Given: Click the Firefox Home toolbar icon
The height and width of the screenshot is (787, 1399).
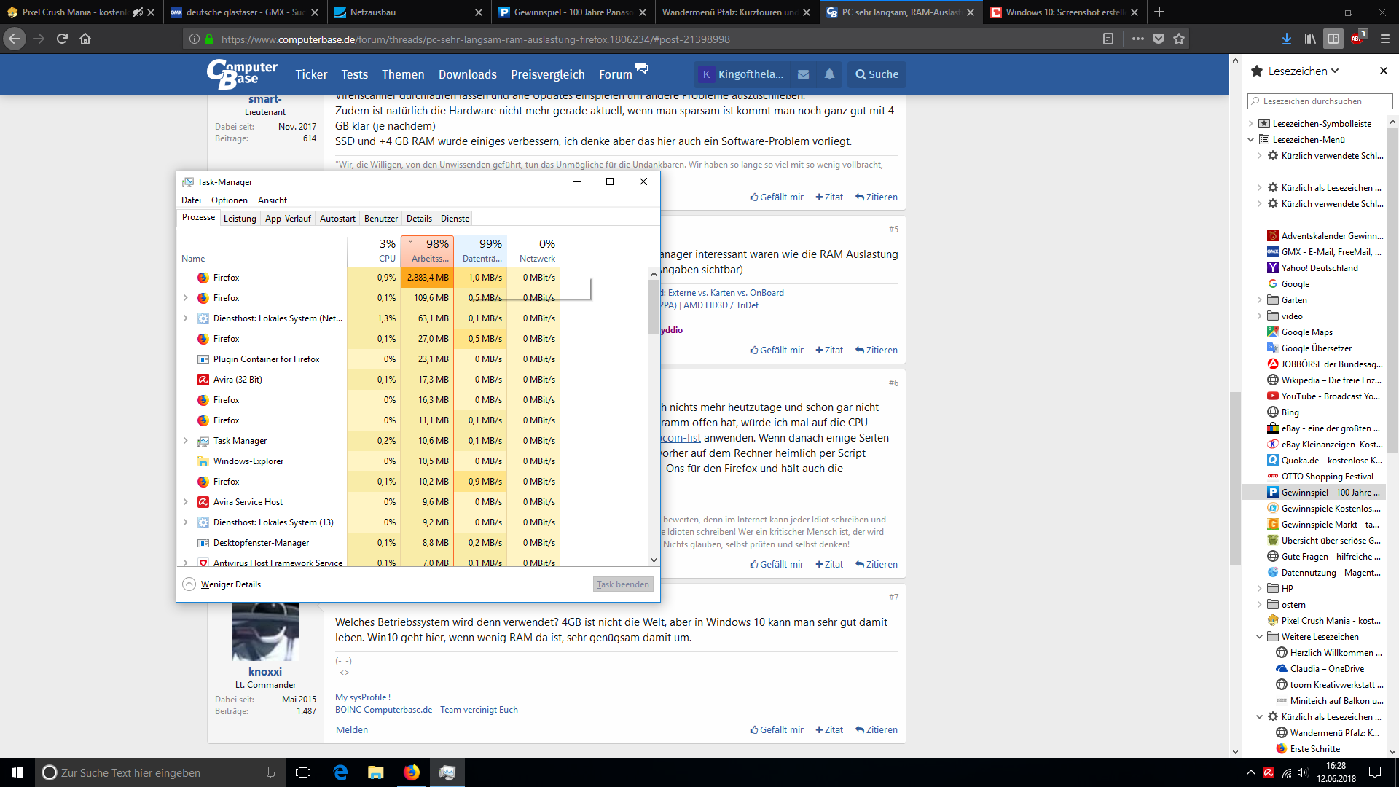Looking at the screenshot, I should tap(85, 39).
